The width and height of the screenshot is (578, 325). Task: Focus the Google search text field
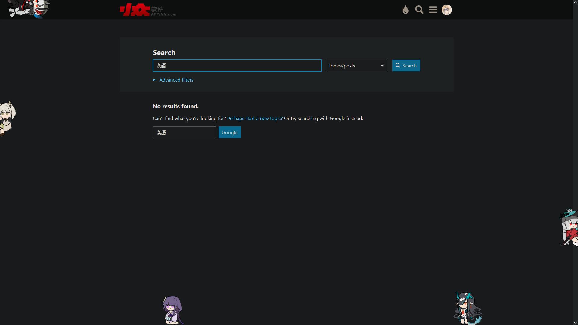[x=184, y=132]
